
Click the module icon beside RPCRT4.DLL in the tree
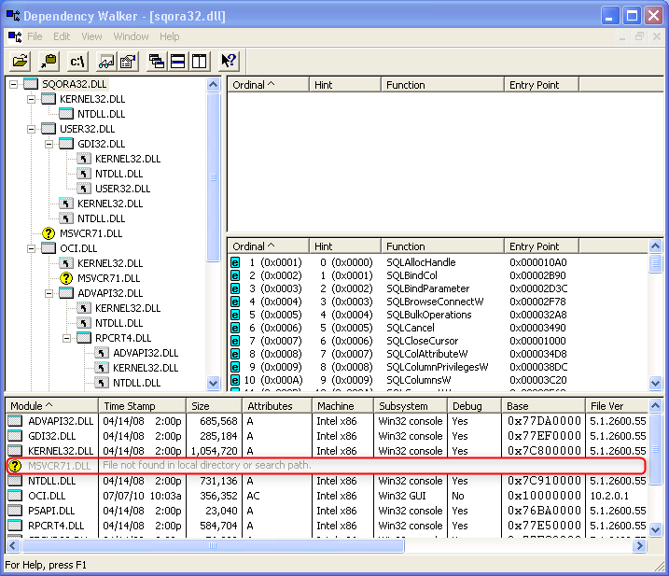point(84,338)
